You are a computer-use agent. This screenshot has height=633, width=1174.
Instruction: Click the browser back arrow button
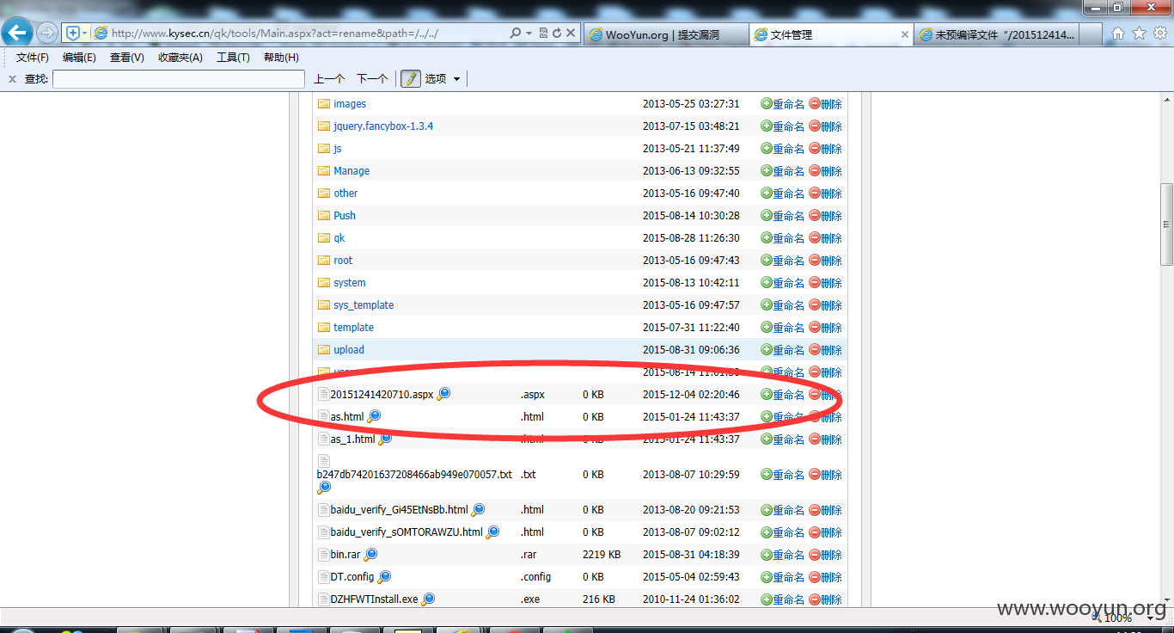click(18, 33)
